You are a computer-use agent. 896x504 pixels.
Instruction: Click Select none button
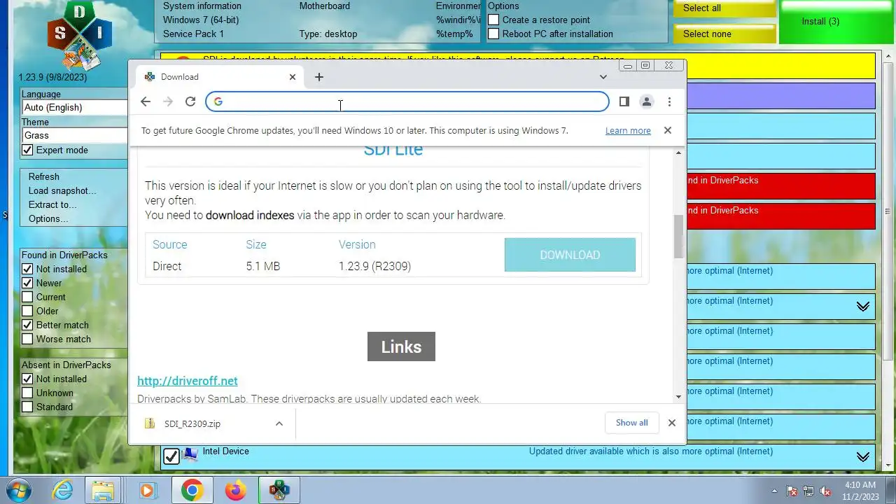tap(724, 34)
